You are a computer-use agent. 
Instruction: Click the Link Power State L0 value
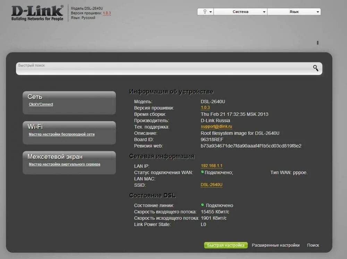[203, 225]
